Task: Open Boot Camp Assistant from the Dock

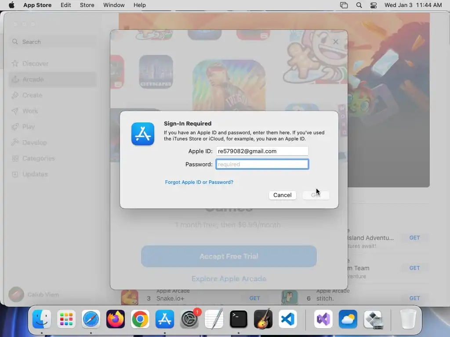Action: [x=373, y=319]
